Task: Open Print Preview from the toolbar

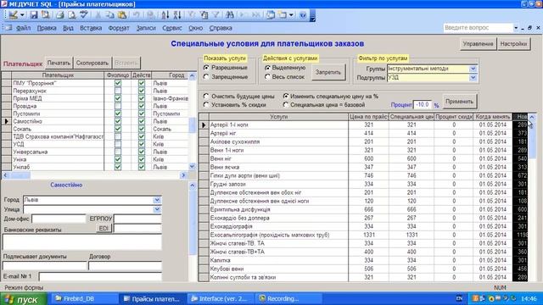Action: coord(71,15)
